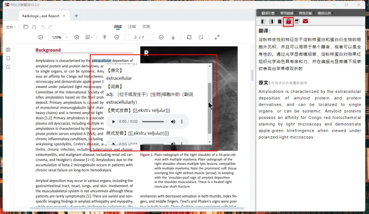369x214 pixels.
Task: Toggle the red lock icon
Action: pyautogui.click(x=288, y=22)
